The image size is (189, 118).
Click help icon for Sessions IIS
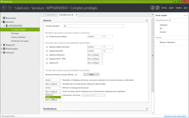[47, 63]
